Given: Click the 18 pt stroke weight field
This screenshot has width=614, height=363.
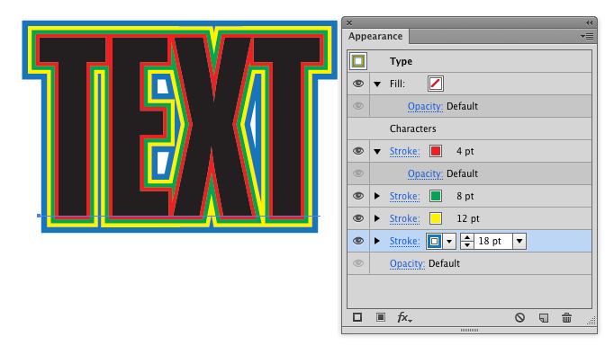Looking at the screenshot, I should coord(493,242).
